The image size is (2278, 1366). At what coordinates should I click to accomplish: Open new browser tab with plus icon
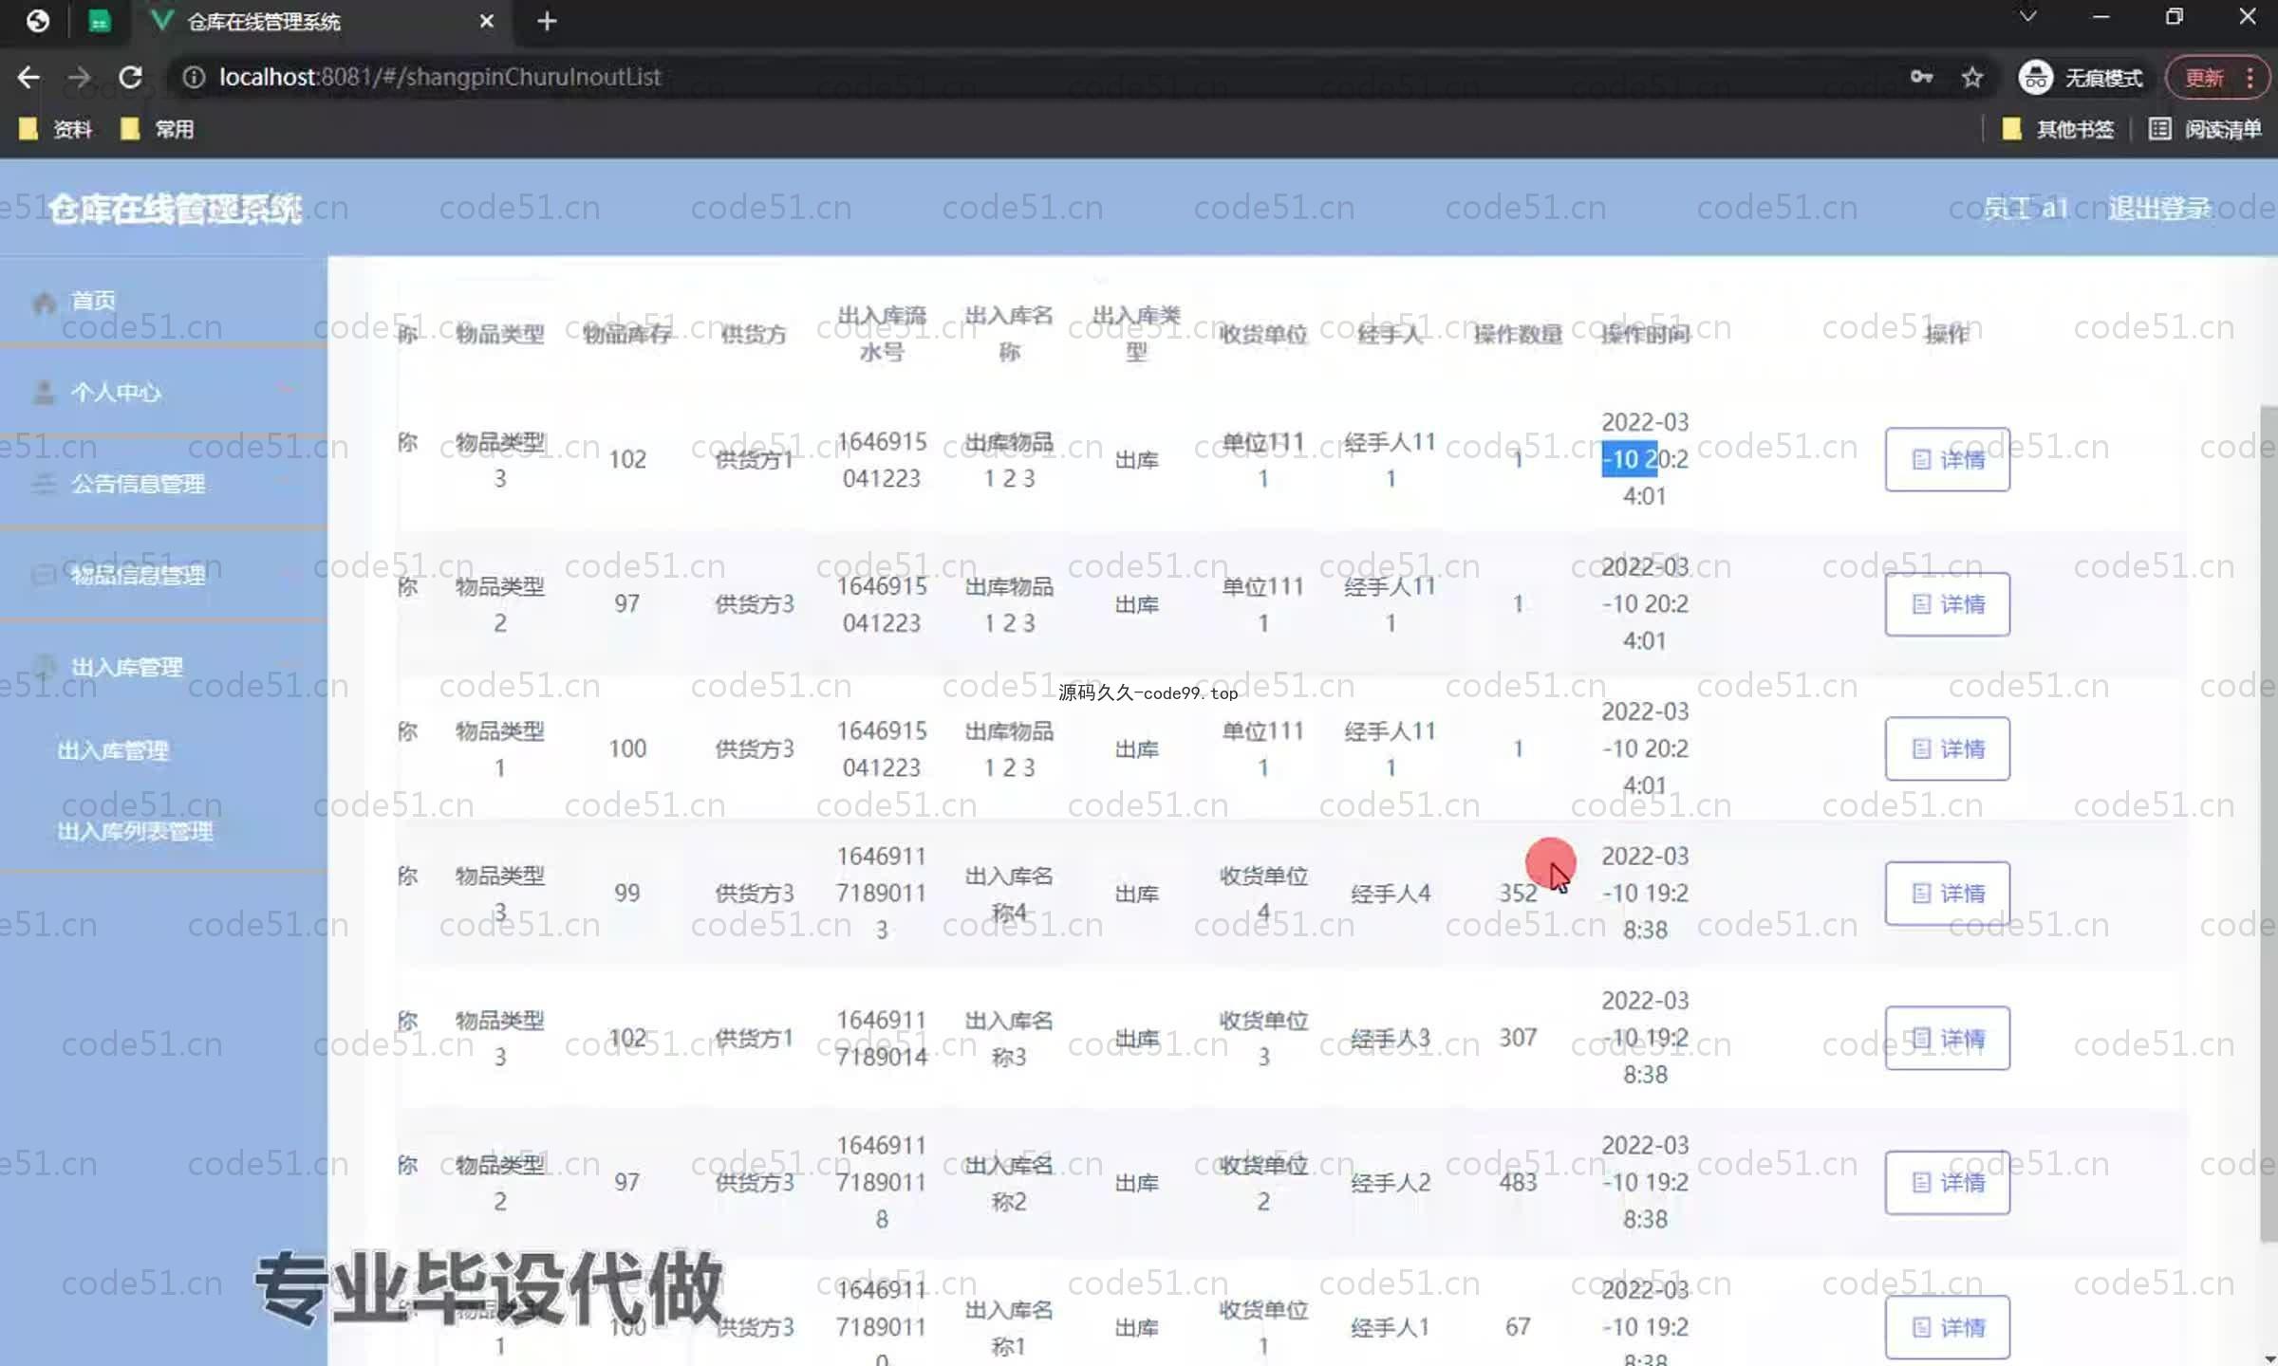click(547, 21)
